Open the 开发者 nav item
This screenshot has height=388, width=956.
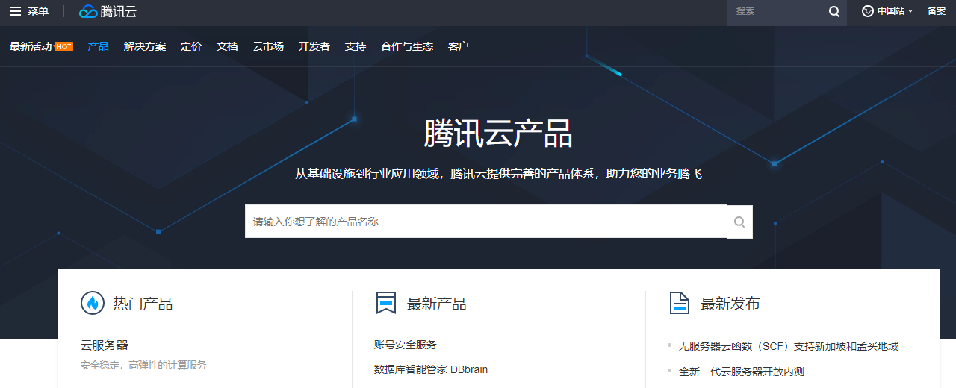tap(314, 46)
